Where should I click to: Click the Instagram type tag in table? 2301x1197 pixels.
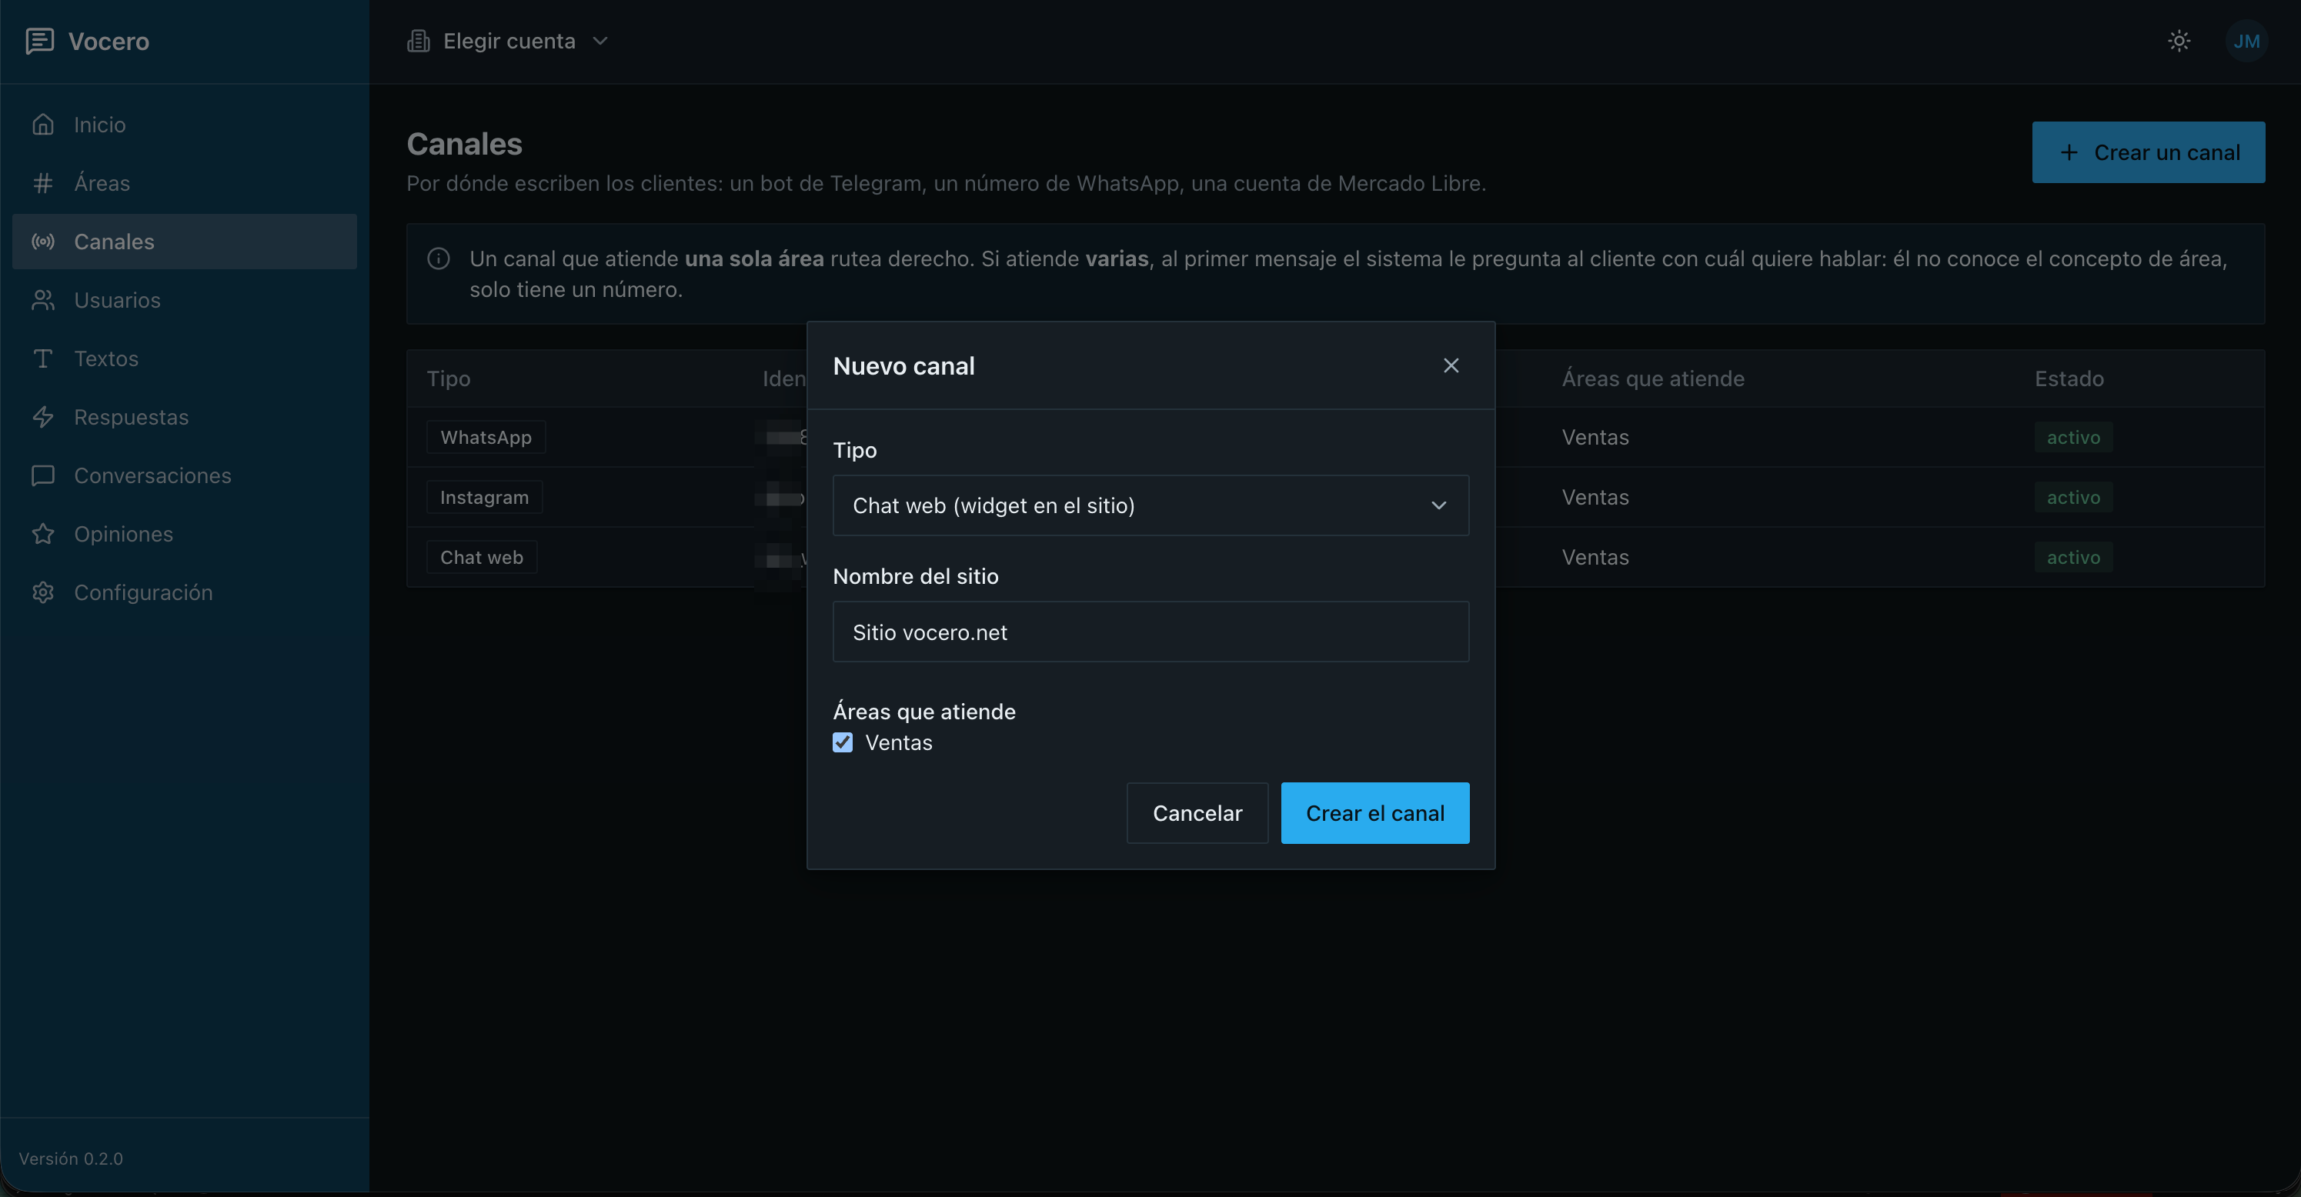[x=484, y=497]
